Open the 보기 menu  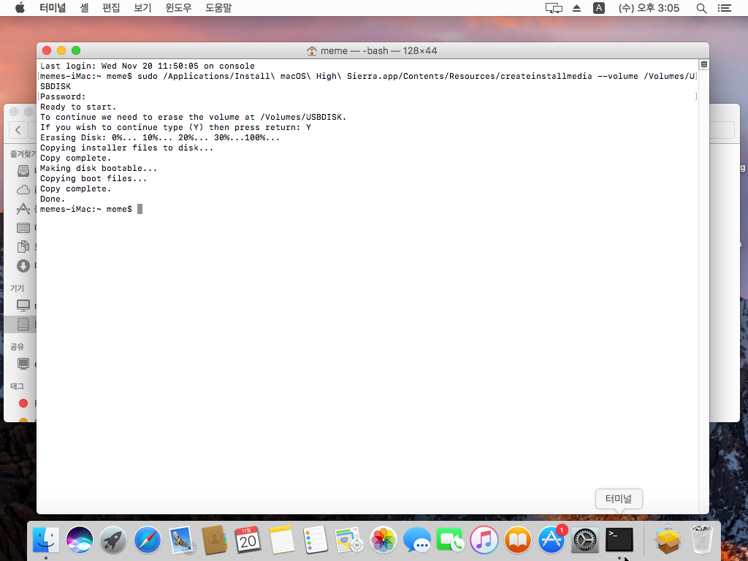142,8
